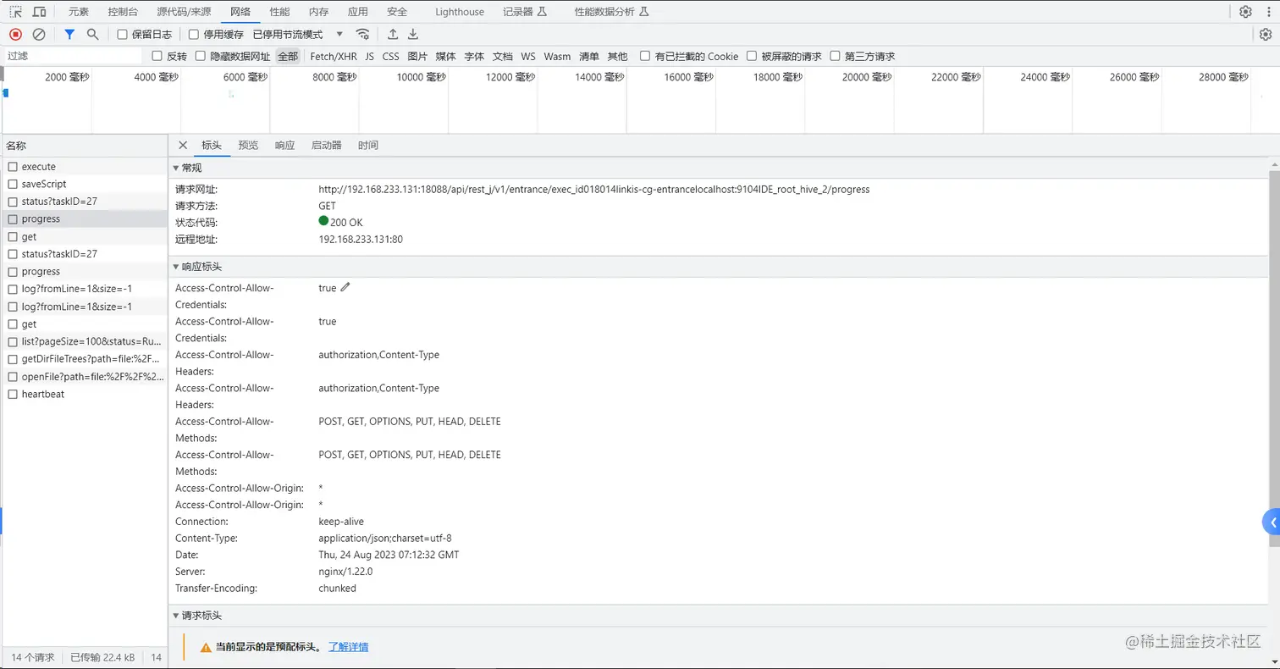Close the request details pane
The image size is (1280, 669).
[183, 145]
